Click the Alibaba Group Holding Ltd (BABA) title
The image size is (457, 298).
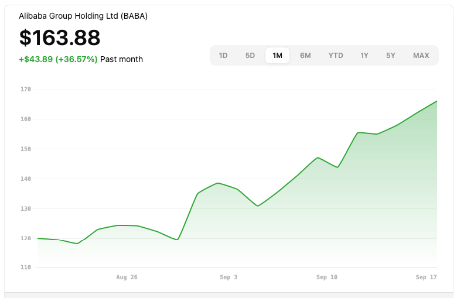[83, 16]
